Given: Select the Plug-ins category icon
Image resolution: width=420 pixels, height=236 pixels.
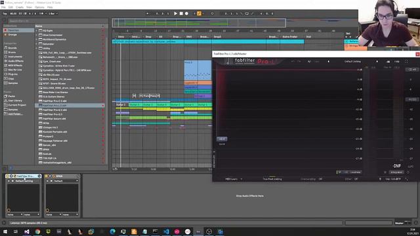Looking at the screenshot, I should pyautogui.click(x=6, y=74).
